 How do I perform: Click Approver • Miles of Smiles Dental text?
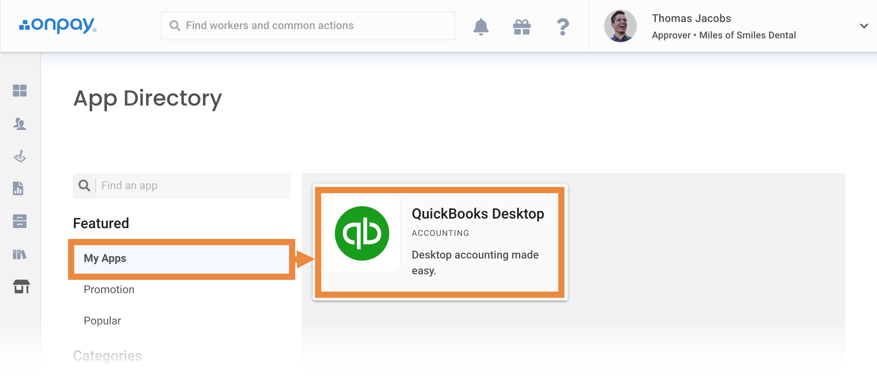724,35
